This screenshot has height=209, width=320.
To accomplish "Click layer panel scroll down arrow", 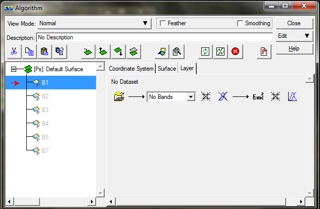I will [309, 193].
